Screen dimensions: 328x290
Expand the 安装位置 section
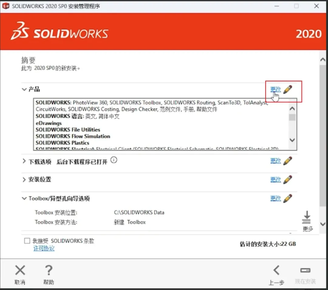[x=24, y=180]
